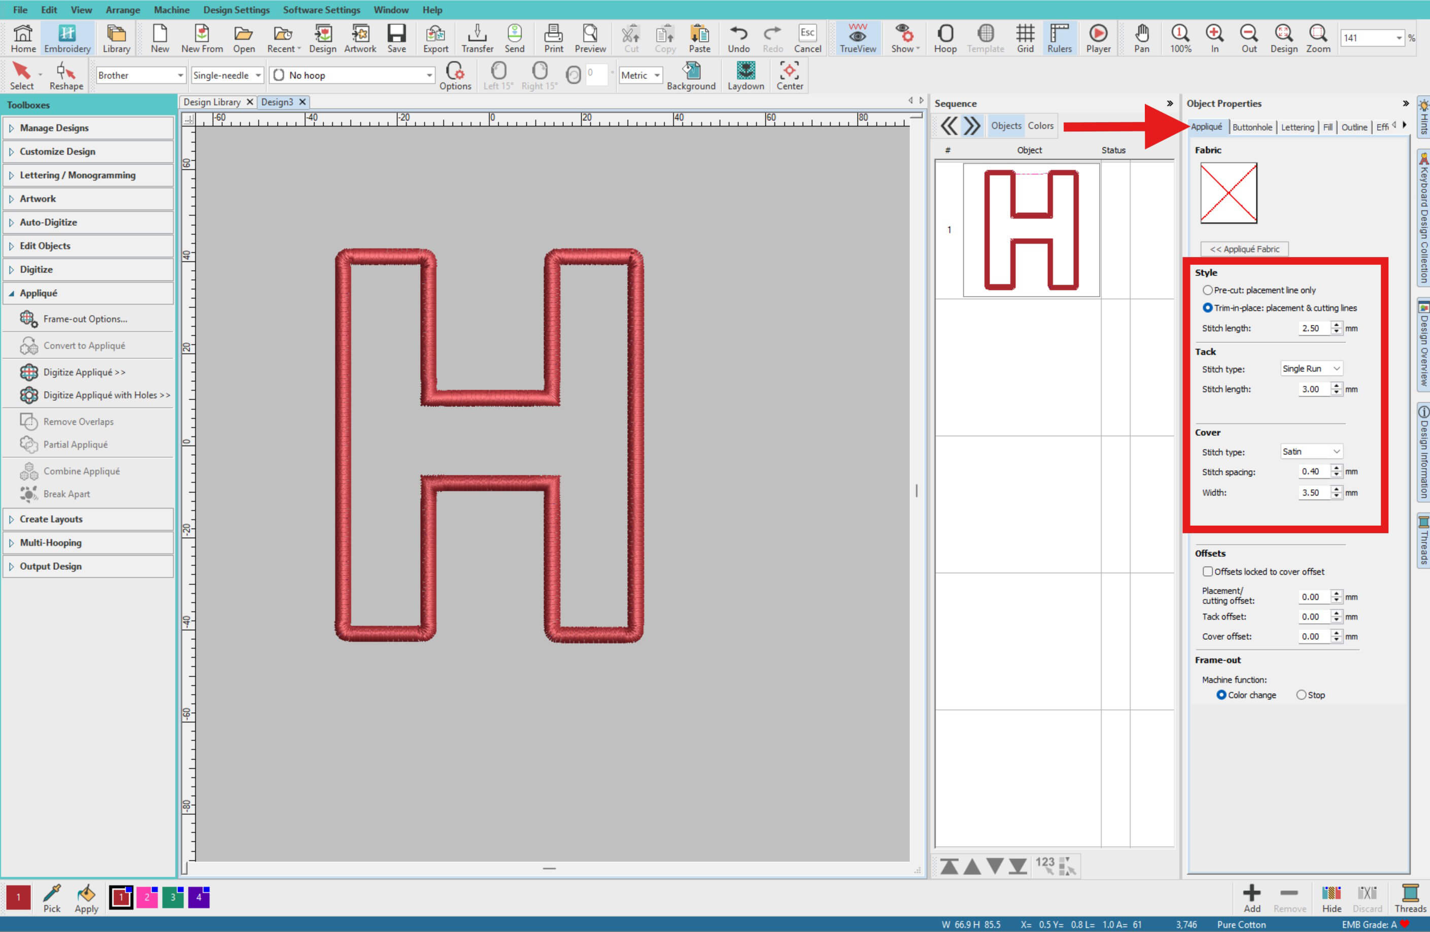Select the Reshape tool
The width and height of the screenshot is (1430, 932).
coord(66,76)
